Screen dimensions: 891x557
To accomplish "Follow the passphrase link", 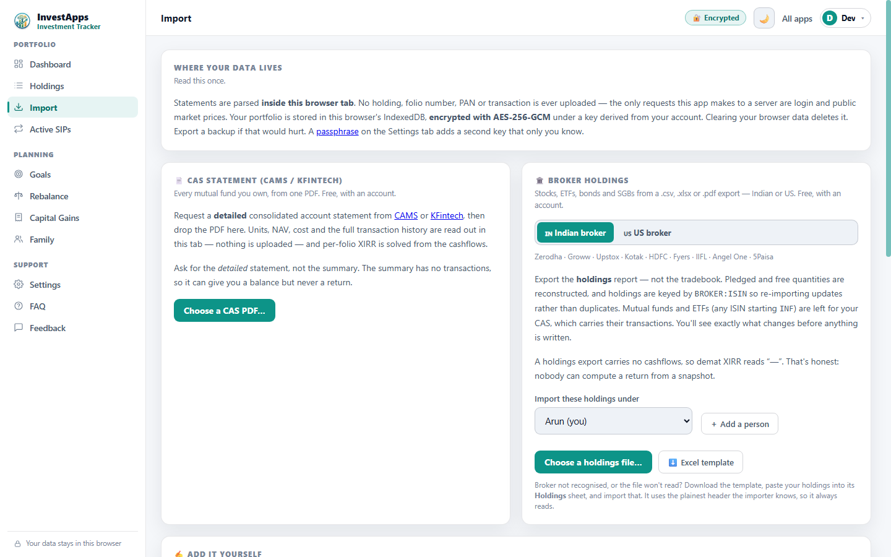I will [337, 131].
